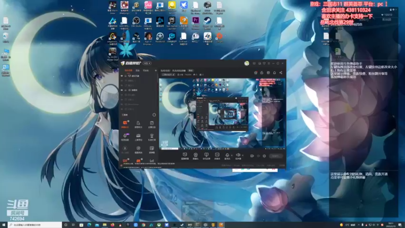Viewport: 405px width, 228px height.
Task: Open the Origin desktop icon
Action: tap(219, 37)
